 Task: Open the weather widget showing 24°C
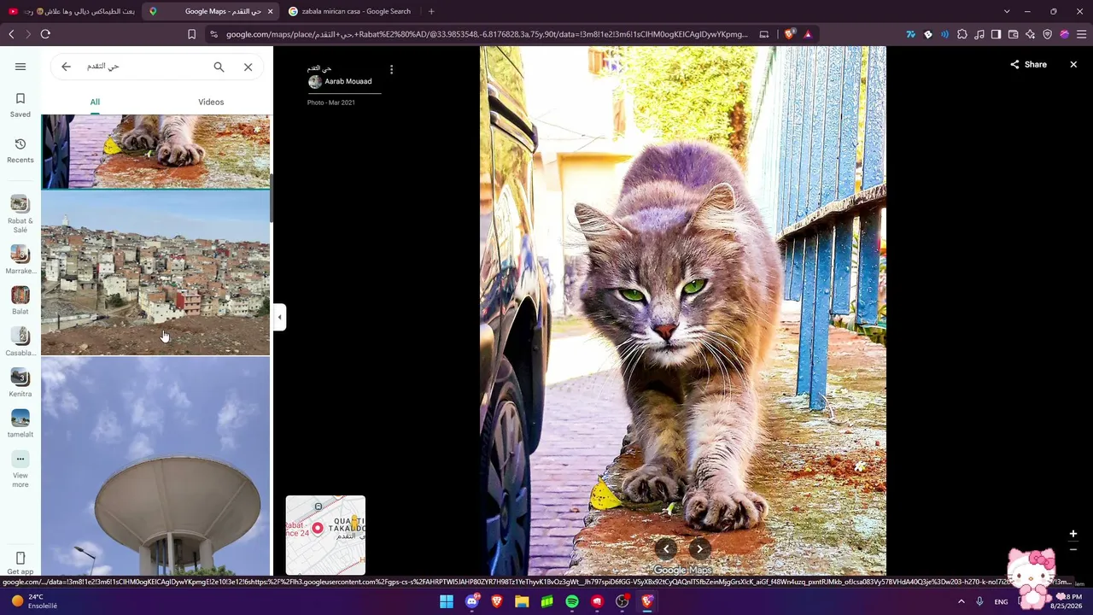pos(34,601)
